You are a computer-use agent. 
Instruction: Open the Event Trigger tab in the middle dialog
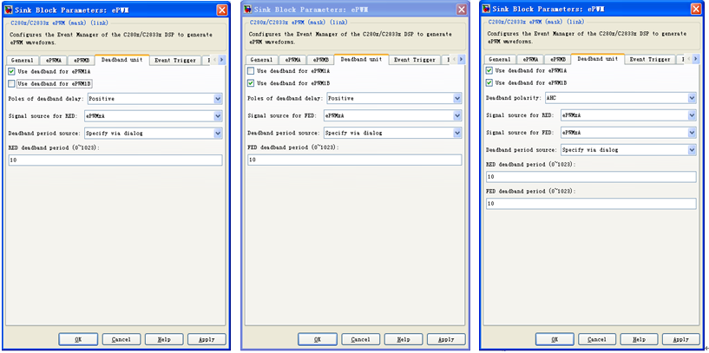coord(414,60)
